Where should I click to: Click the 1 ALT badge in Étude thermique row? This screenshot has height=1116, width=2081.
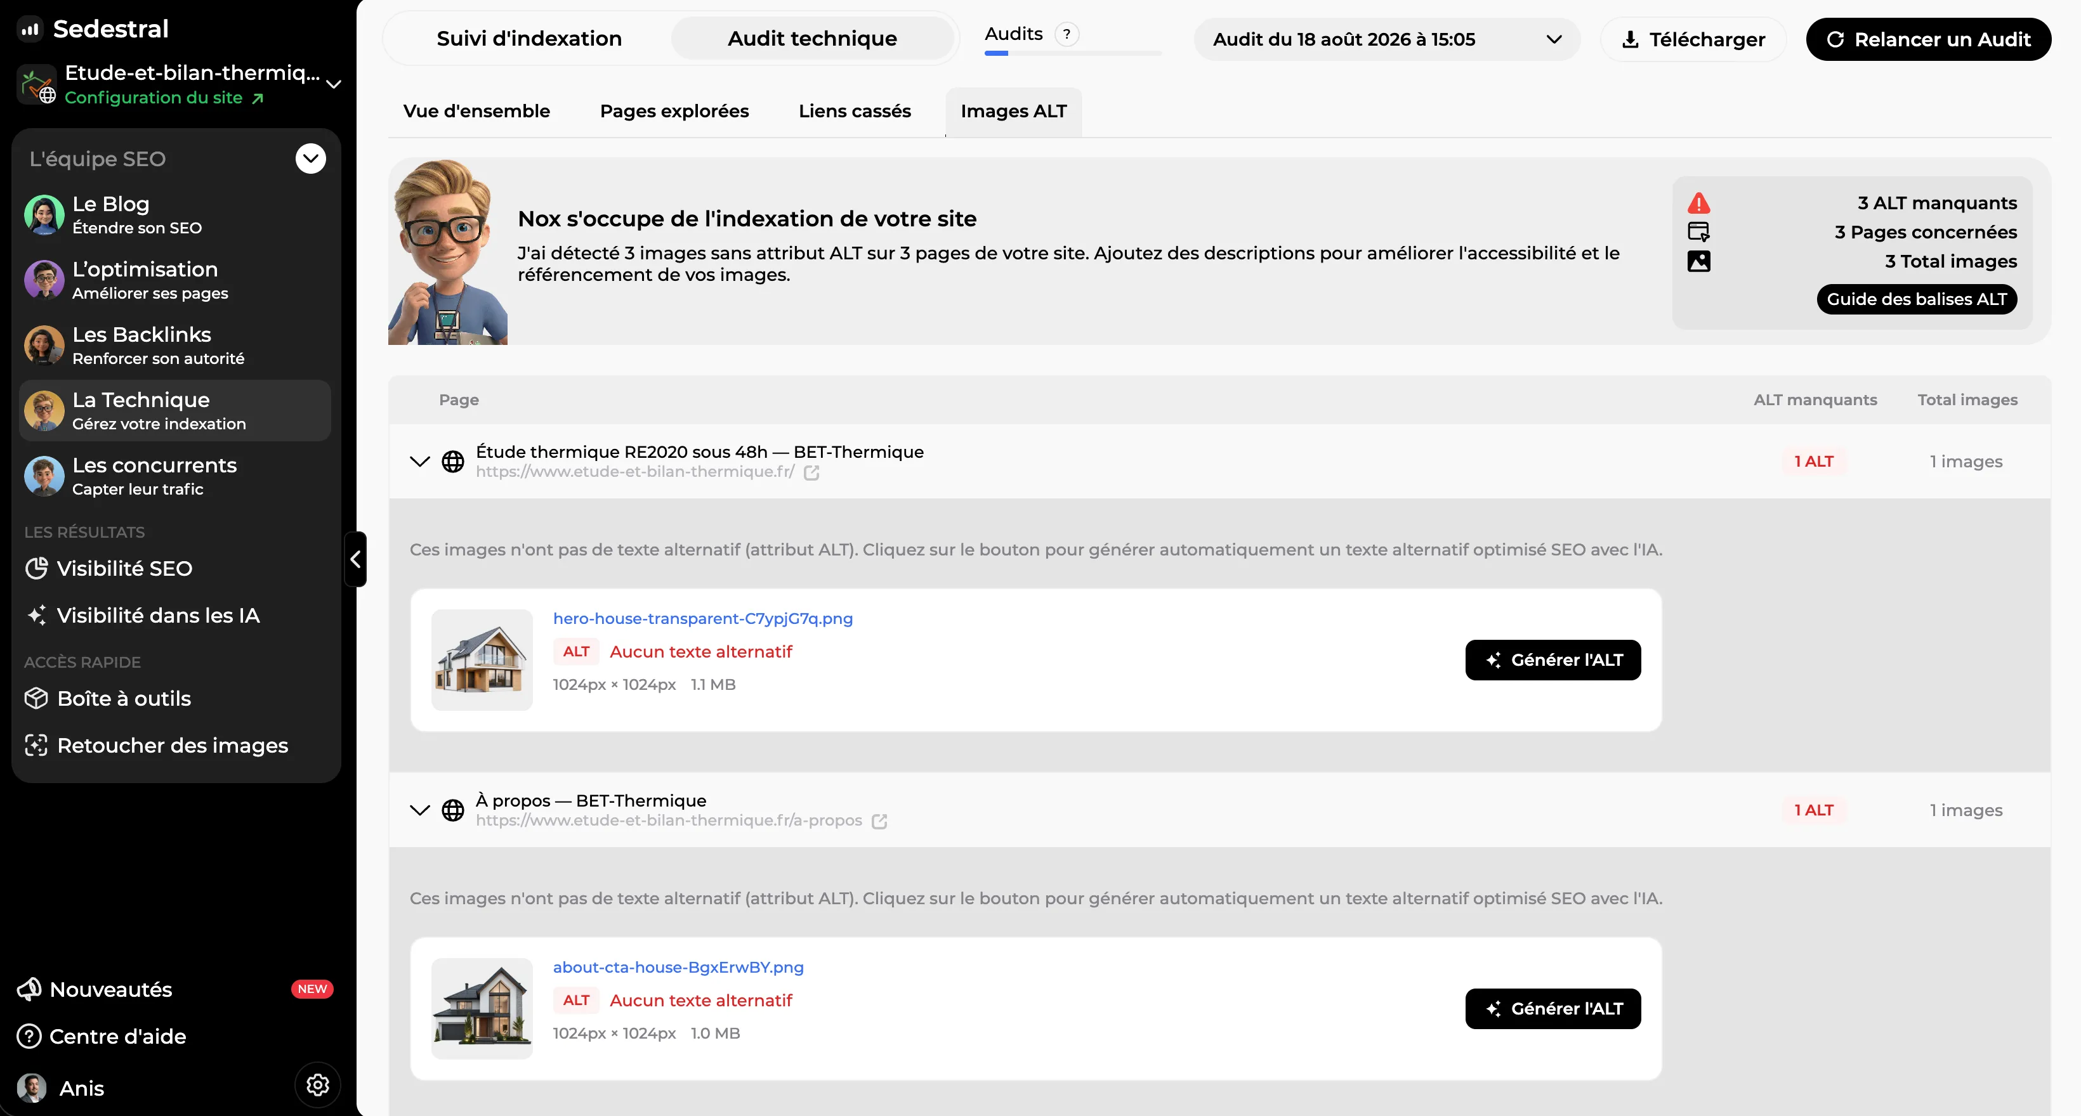point(1814,461)
